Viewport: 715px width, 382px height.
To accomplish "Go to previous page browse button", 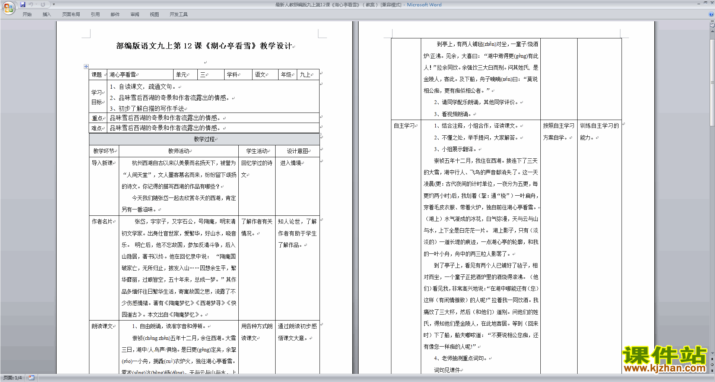I will tap(712, 359).
